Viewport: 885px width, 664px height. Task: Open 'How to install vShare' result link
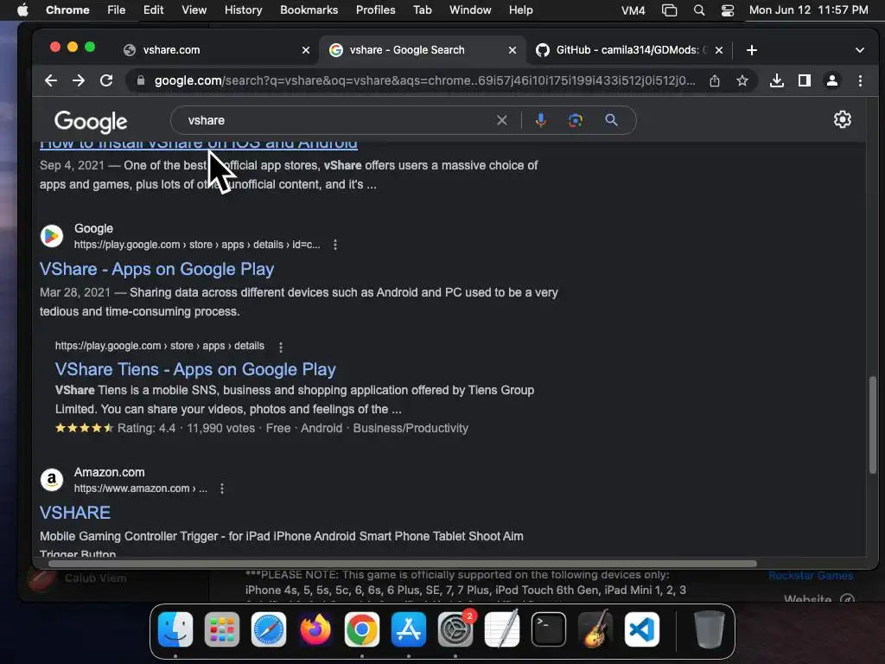[x=198, y=144]
